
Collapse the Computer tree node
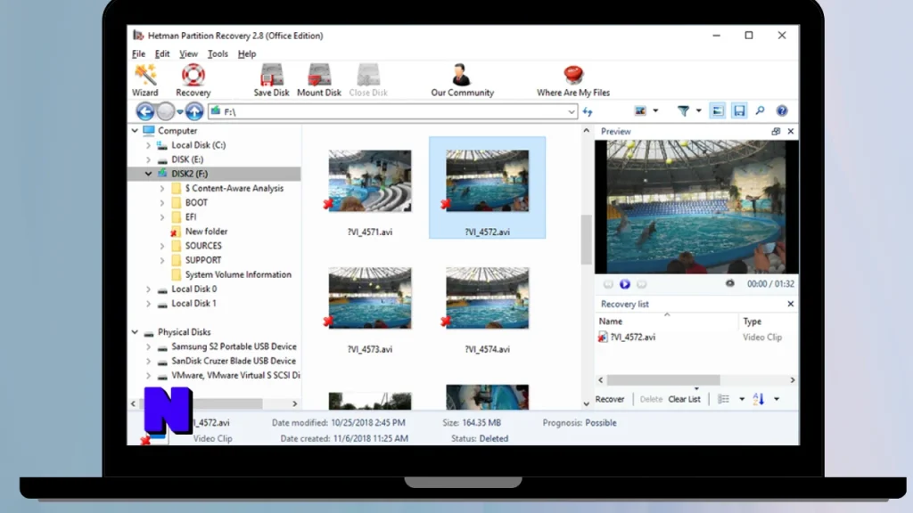pos(136,131)
